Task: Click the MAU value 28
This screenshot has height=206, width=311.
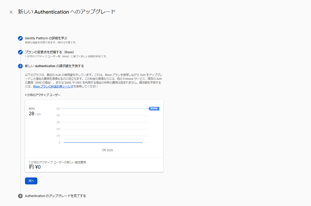Action: 31,114
